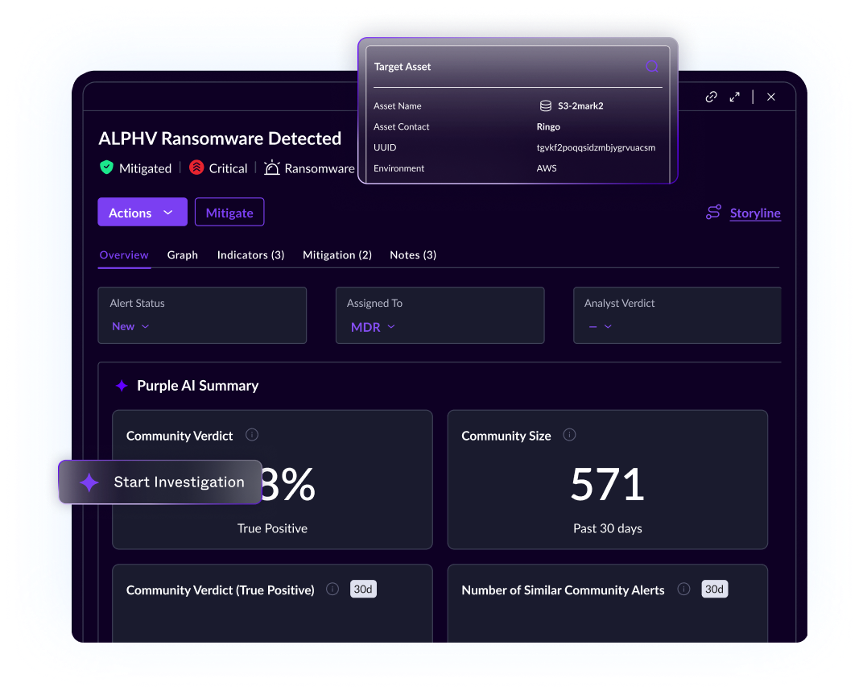The image size is (863, 691).
Task: Click the expand to fullscreen icon
Action: click(734, 97)
